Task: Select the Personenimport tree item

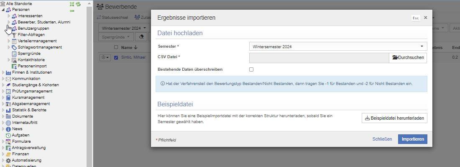Action: point(32,66)
